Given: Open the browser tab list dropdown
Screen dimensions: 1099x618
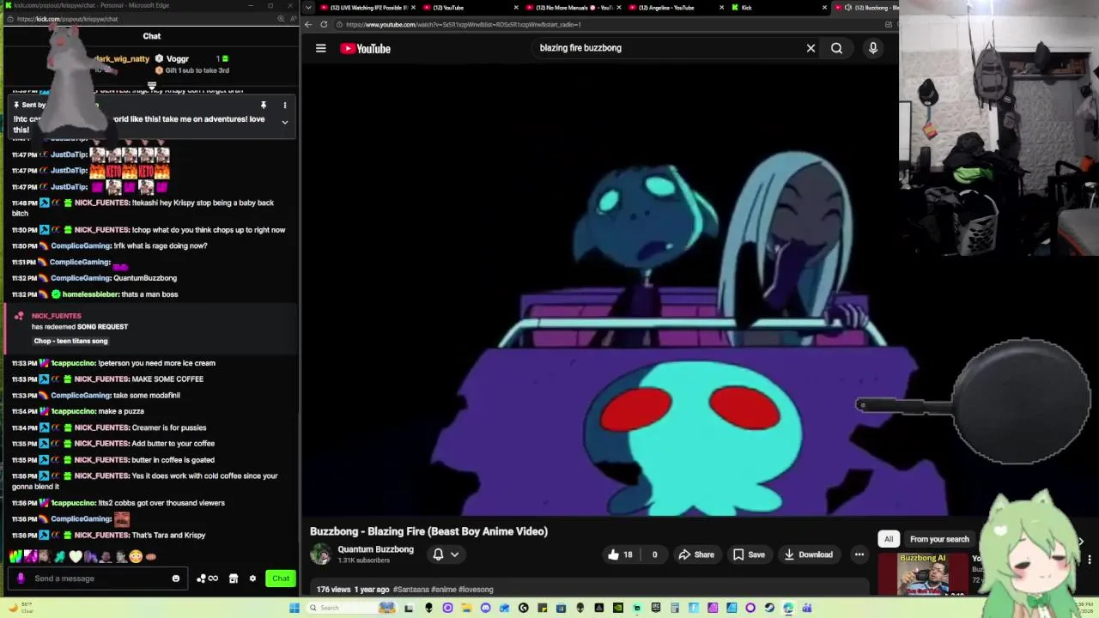Looking at the screenshot, I should (308, 8).
